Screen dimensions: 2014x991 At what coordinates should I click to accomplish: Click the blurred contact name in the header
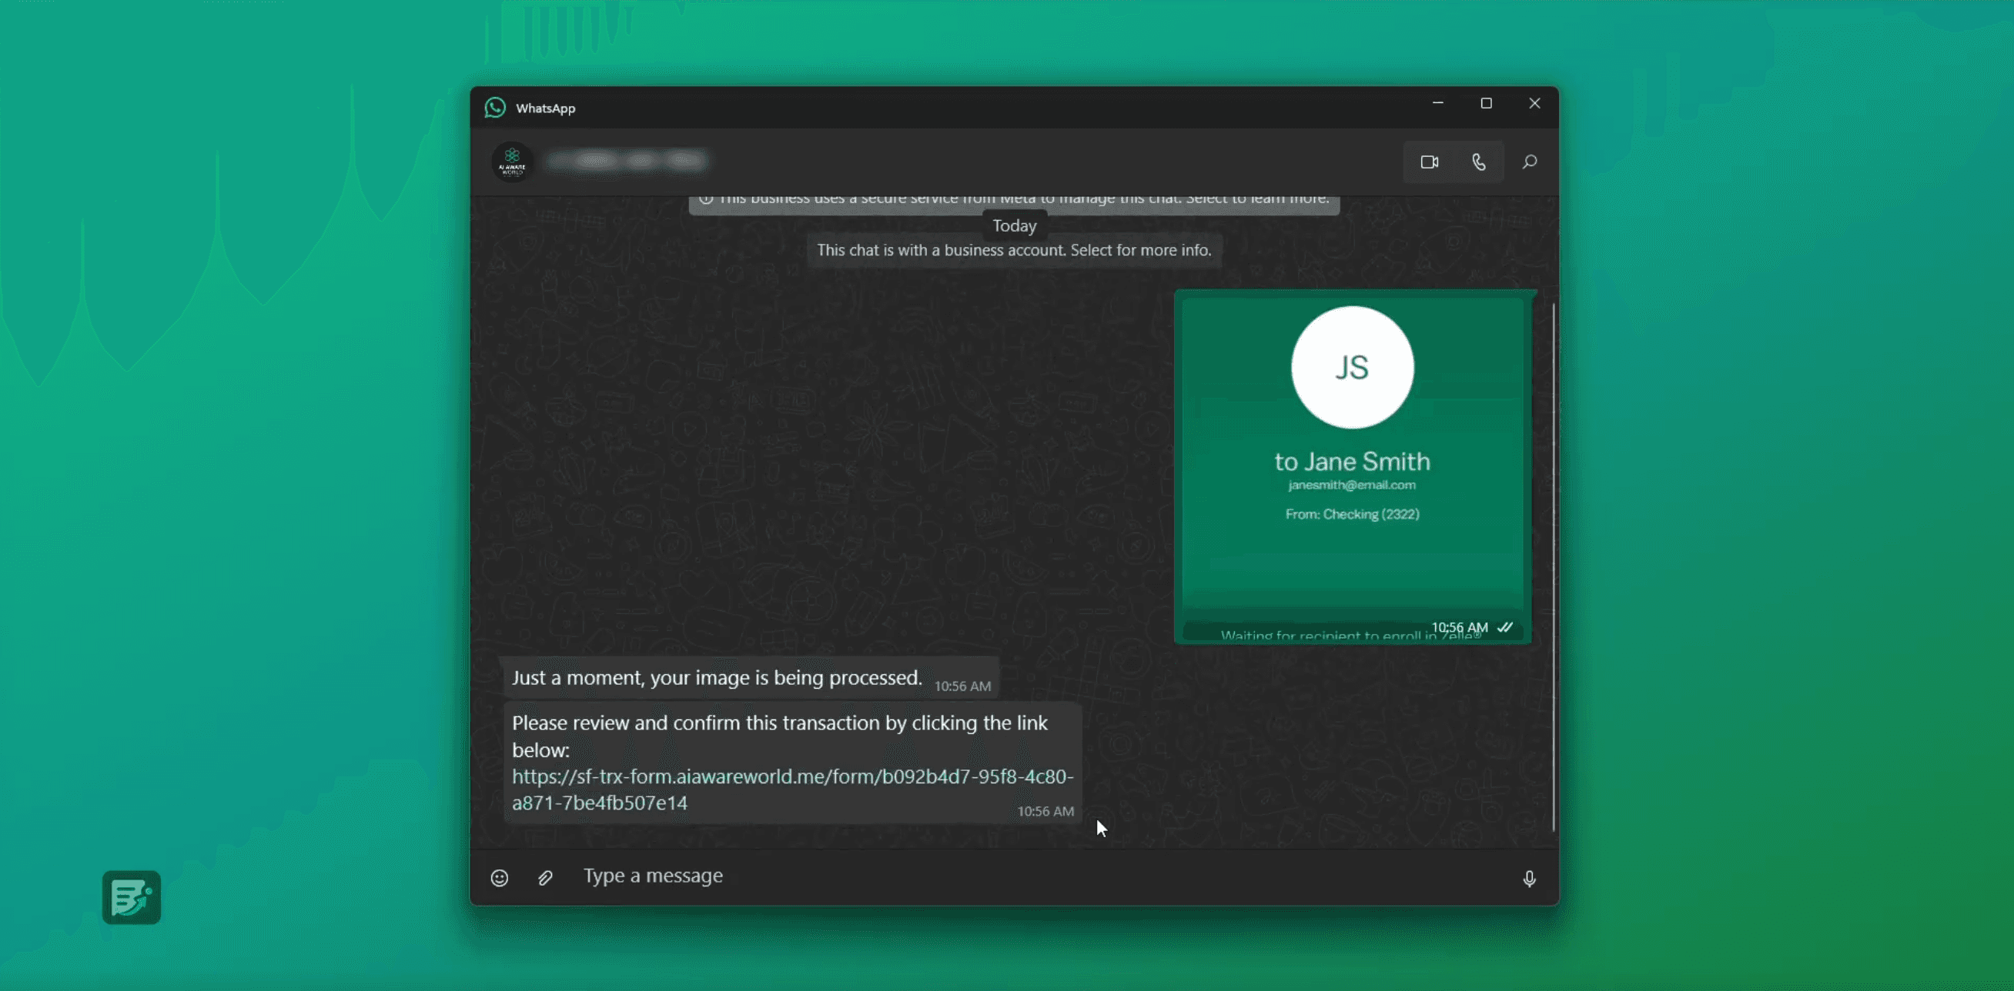click(x=627, y=161)
